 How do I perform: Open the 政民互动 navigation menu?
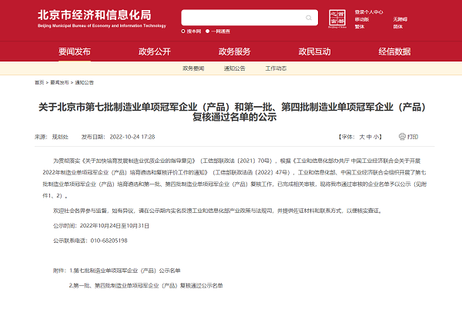[x=314, y=51]
